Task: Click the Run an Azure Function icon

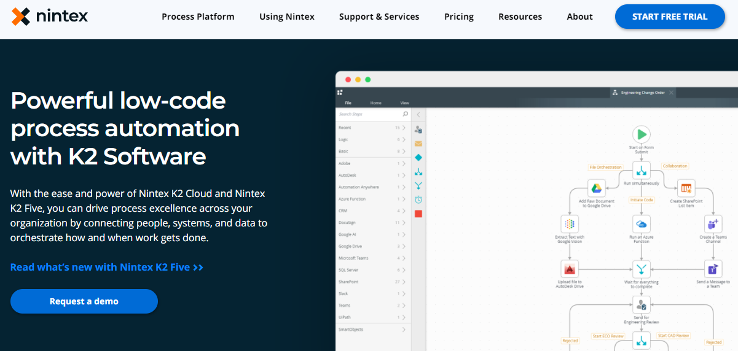Action: click(642, 223)
